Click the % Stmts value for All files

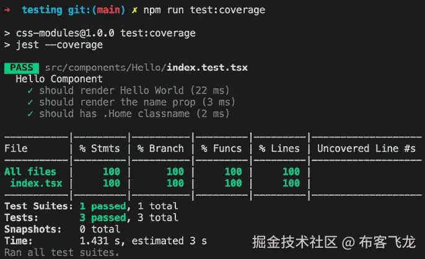(112, 172)
